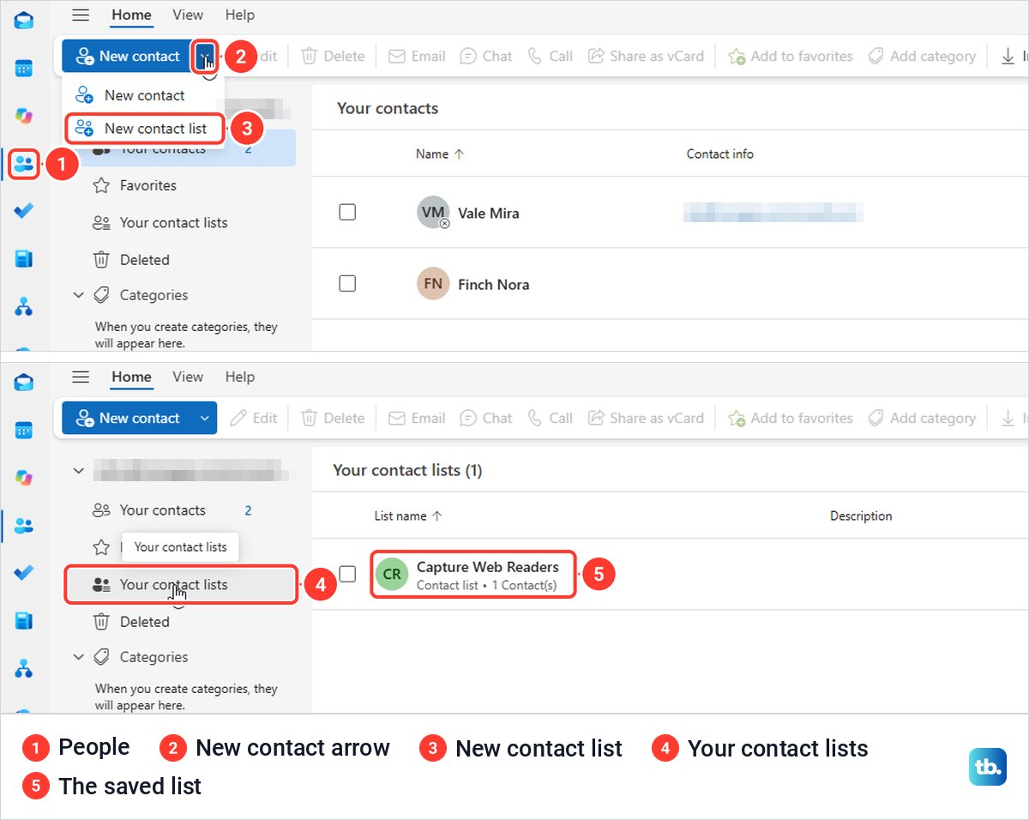This screenshot has width=1029, height=820.
Task: Collapse the blurred account folder chevron, lower screenshot
Action: pos(79,471)
